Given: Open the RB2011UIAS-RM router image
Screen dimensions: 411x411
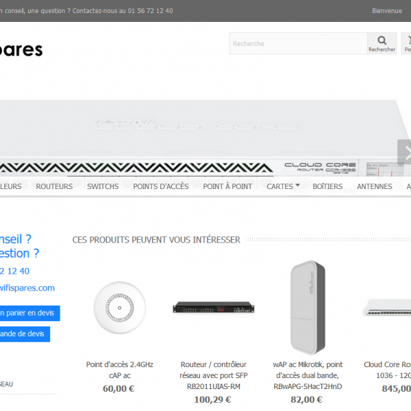Looking at the screenshot, I should pos(213,307).
